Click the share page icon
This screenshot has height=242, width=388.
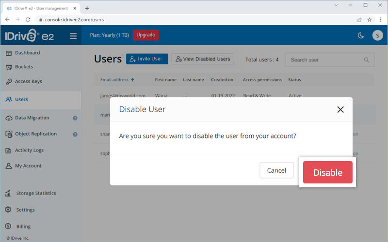click(359, 20)
